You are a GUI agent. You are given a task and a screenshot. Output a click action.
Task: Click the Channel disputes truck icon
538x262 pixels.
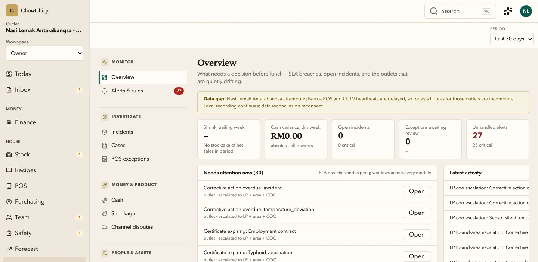[x=105, y=227]
